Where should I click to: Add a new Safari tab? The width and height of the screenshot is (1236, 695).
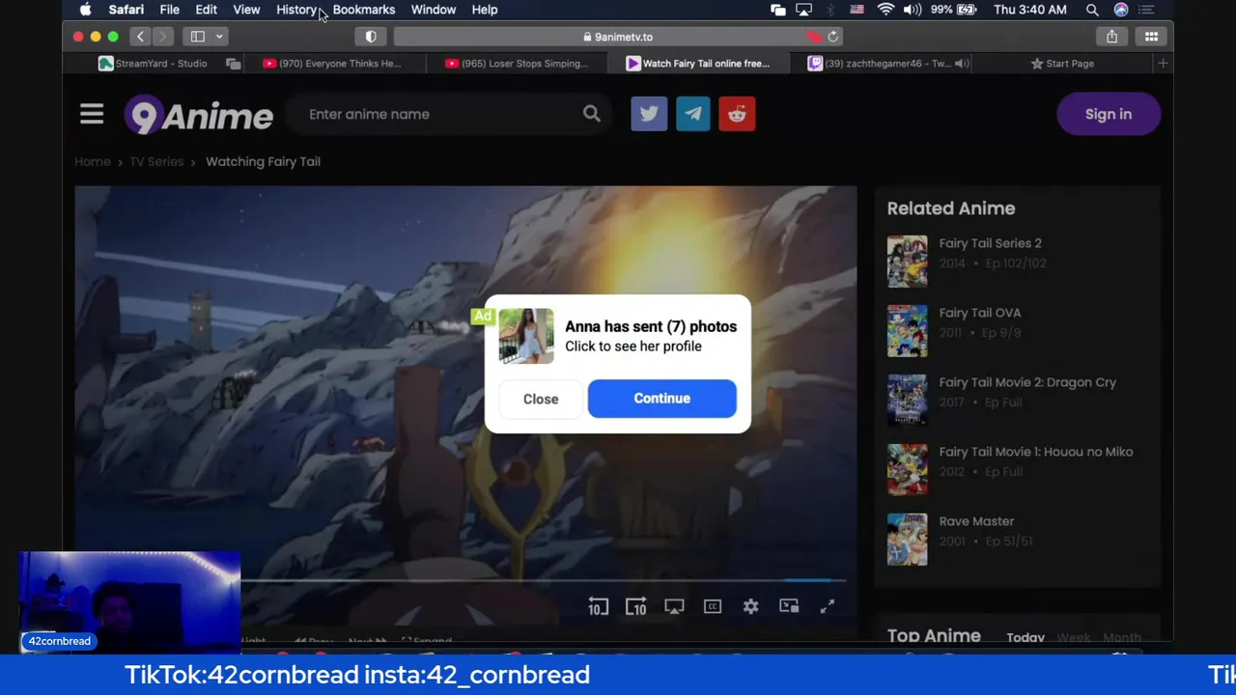tap(1163, 63)
